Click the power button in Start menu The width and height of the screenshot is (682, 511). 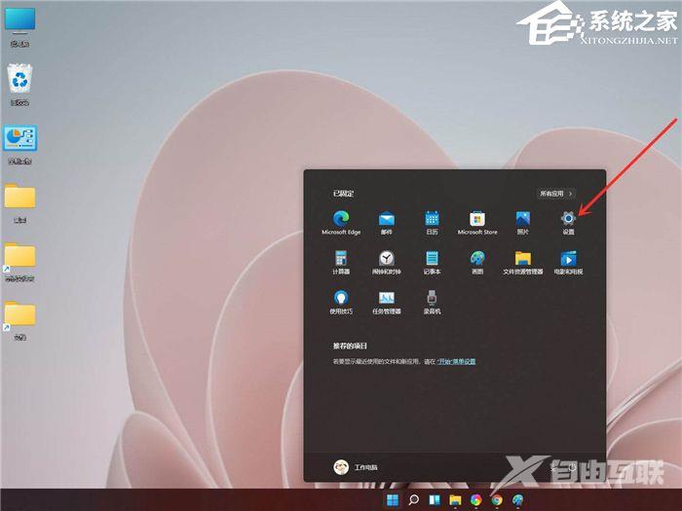(572, 467)
